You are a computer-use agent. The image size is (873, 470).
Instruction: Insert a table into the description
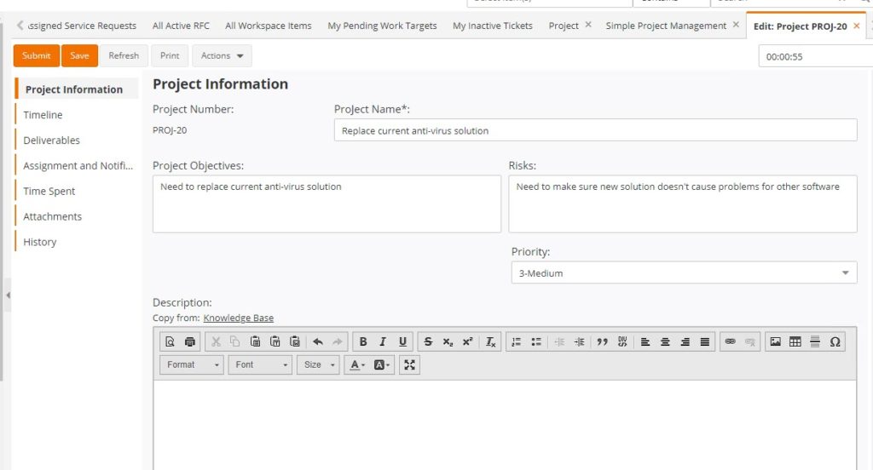click(x=795, y=341)
